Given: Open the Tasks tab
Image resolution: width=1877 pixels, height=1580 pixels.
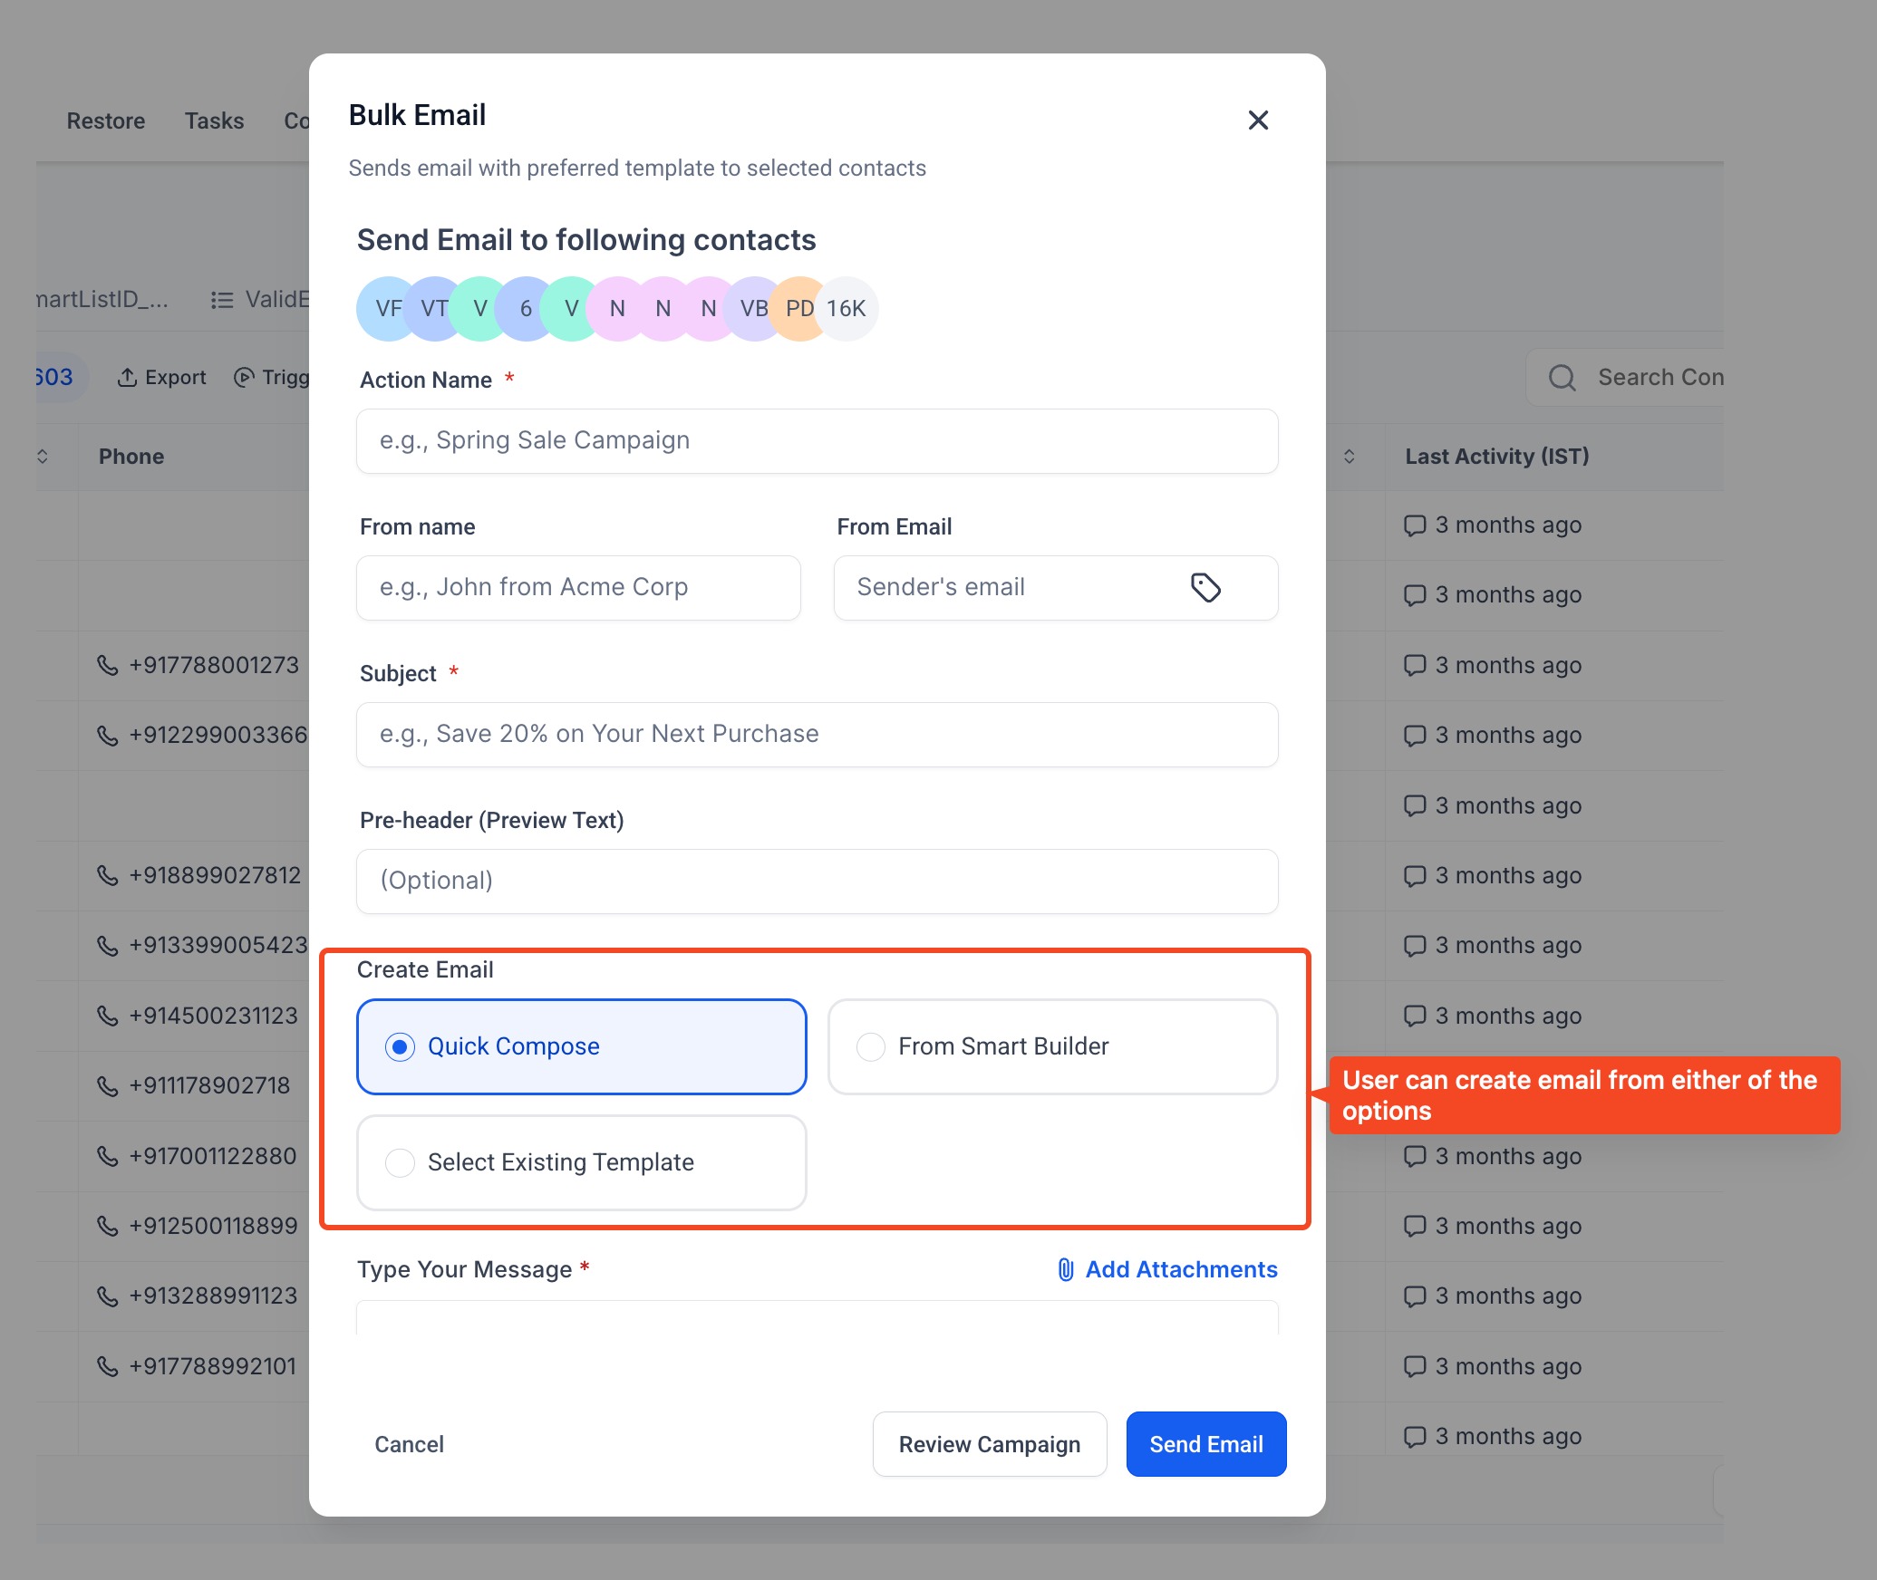Looking at the screenshot, I should pos(214,120).
